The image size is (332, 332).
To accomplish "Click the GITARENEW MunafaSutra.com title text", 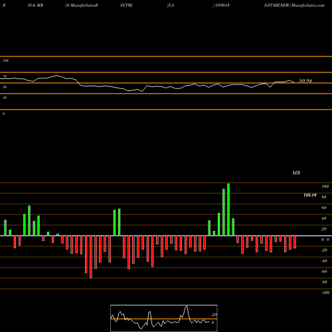I will pos(294,5).
